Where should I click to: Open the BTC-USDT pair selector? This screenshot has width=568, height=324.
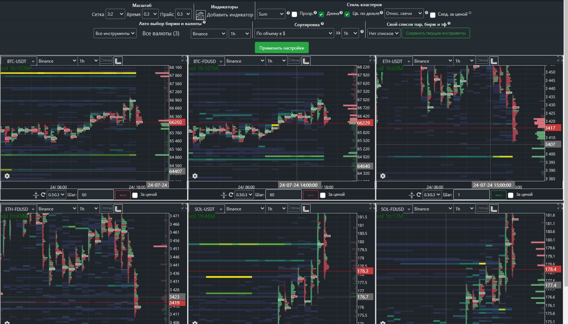tap(19, 61)
